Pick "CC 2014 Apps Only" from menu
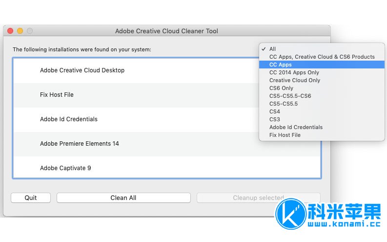Image resolution: width=387 pixels, height=242 pixels. pyautogui.click(x=322, y=72)
